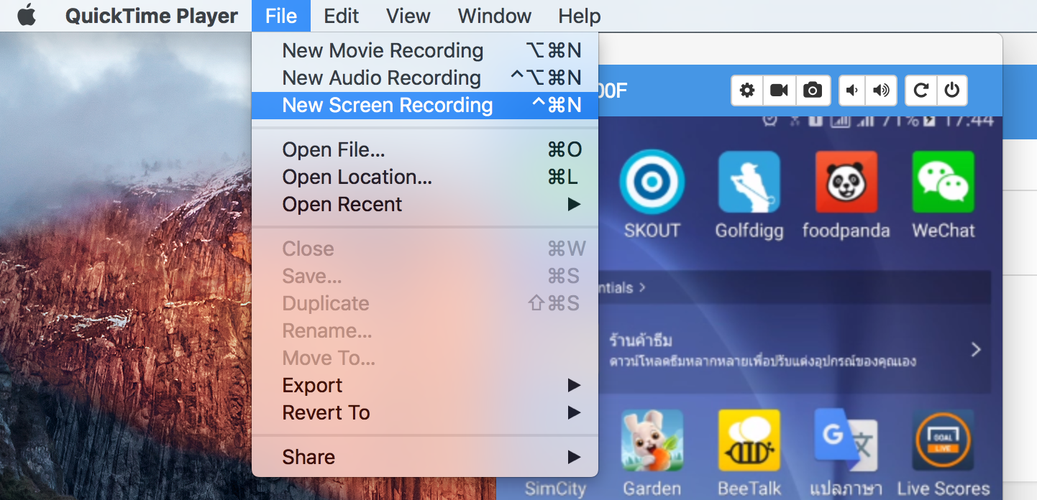Open the WeChat app

coord(944,194)
